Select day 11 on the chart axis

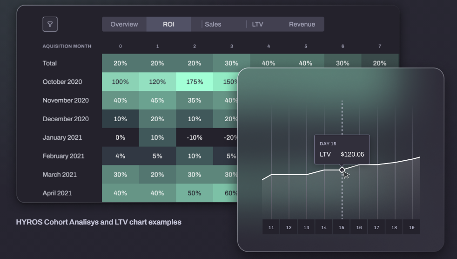click(271, 227)
